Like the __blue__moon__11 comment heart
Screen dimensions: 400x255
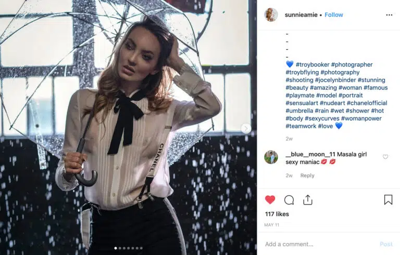[385, 157]
